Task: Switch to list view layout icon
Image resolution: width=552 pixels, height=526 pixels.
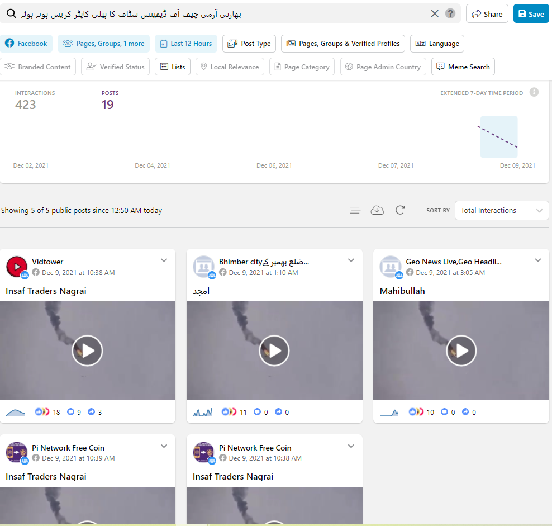Action: [355, 210]
